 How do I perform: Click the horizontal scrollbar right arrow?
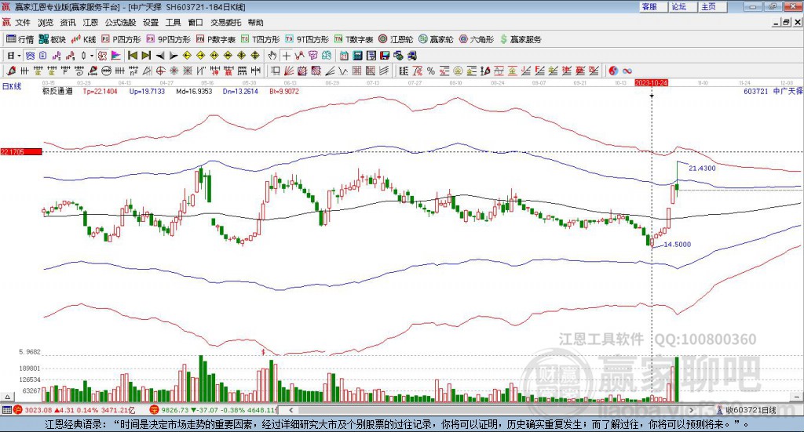click(x=691, y=410)
